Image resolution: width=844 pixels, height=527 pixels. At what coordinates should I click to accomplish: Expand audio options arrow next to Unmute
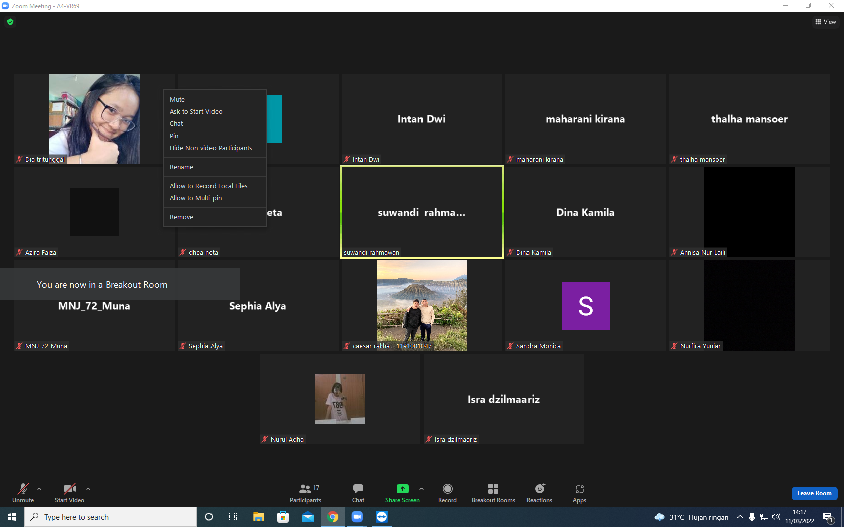tap(39, 488)
